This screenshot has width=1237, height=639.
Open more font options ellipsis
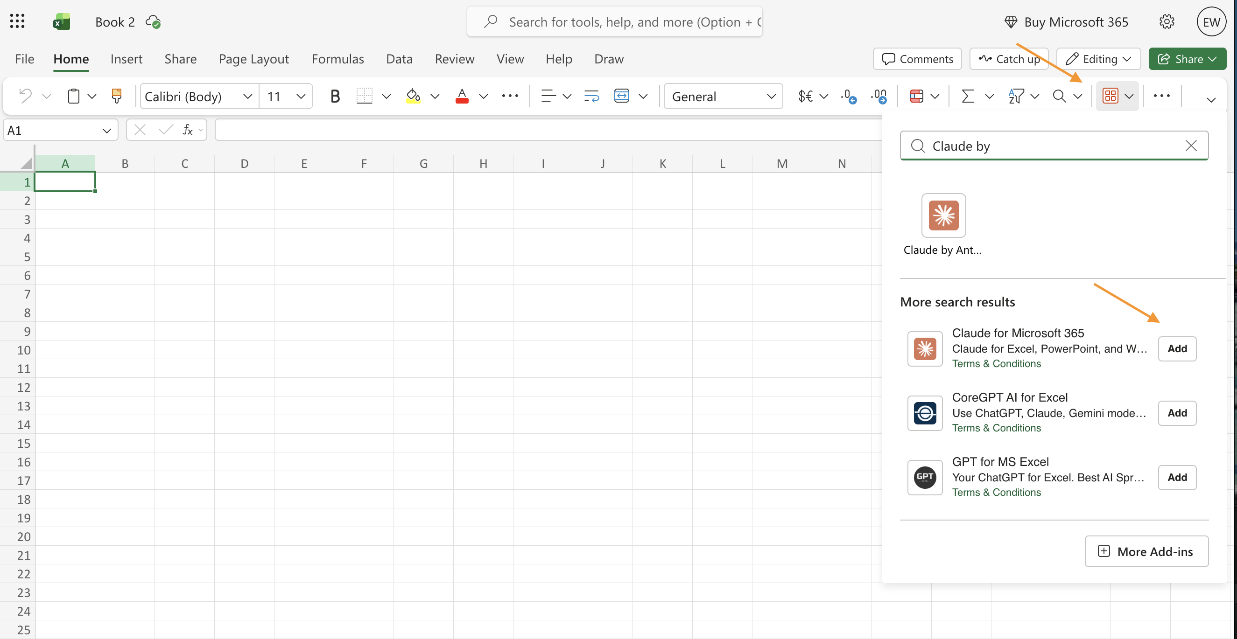tap(510, 96)
